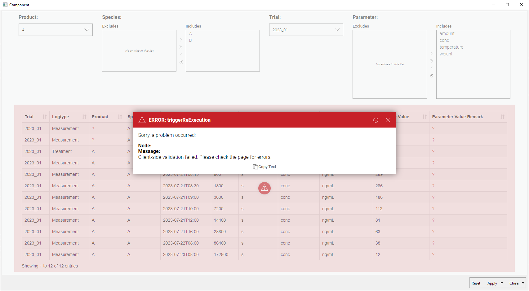
Task: Move all Species to Excludes with the double-left arrow
Action: (181, 62)
